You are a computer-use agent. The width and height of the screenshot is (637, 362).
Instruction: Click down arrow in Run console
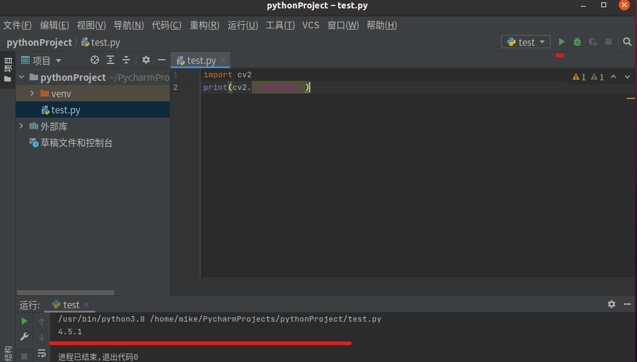42,337
